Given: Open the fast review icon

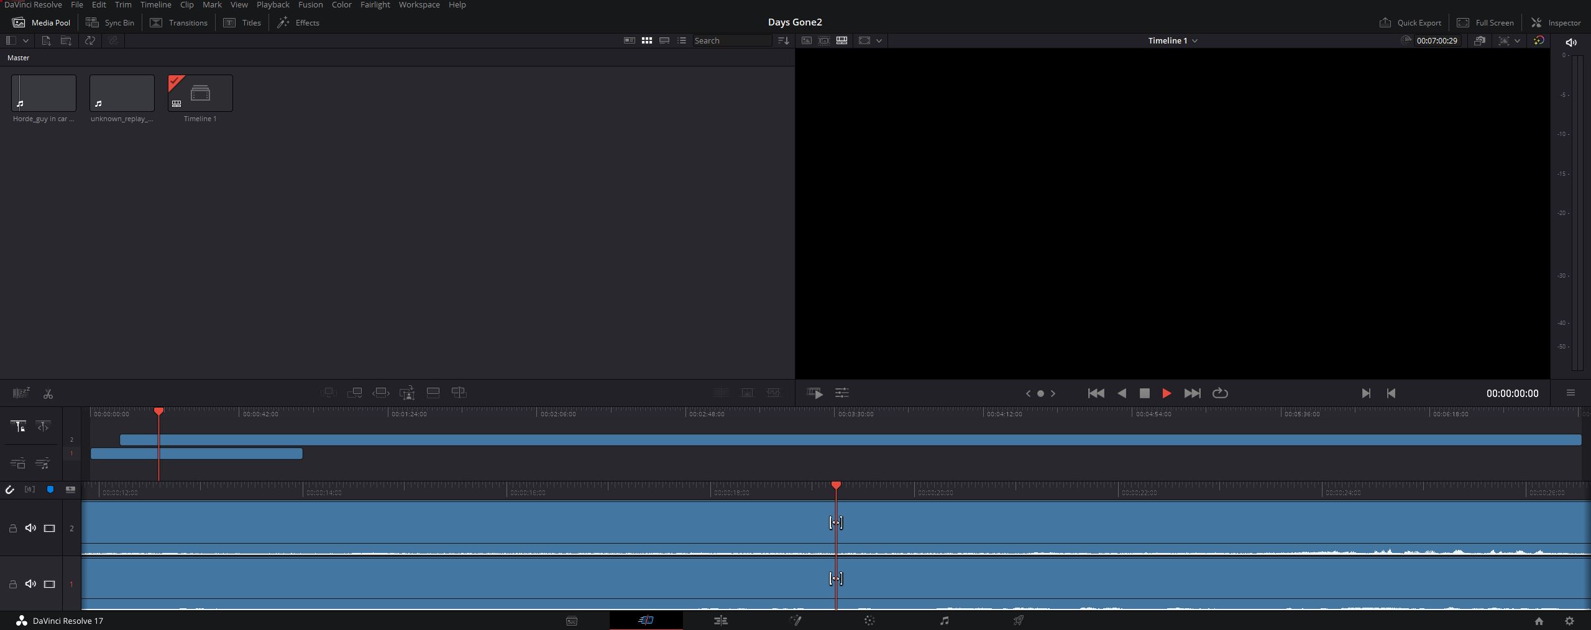Looking at the screenshot, I should coord(815,393).
